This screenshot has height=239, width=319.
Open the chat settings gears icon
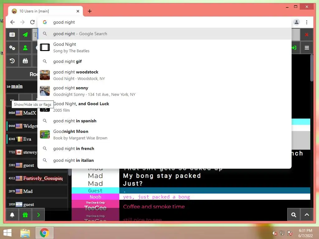pyautogui.click(x=12, y=48)
